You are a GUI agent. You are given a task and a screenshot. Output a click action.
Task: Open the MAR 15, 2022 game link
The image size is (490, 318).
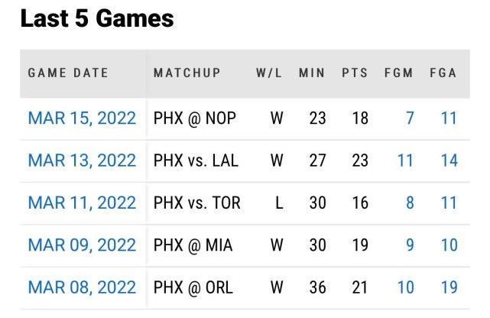82,118
